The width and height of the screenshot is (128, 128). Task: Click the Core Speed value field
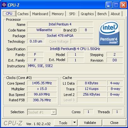tap(42, 83)
